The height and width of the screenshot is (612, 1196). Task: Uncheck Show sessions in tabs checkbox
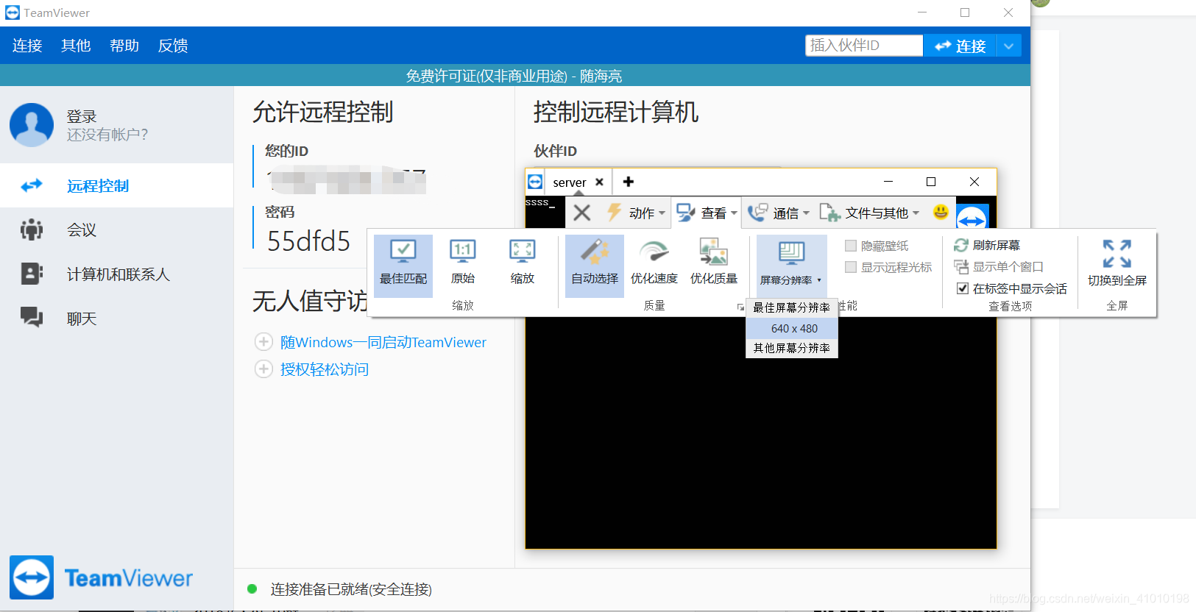click(963, 288)
